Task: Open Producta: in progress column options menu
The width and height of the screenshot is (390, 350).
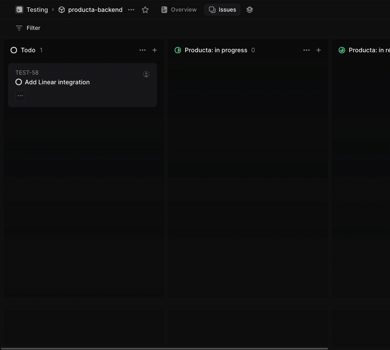Action: [306, 50]
